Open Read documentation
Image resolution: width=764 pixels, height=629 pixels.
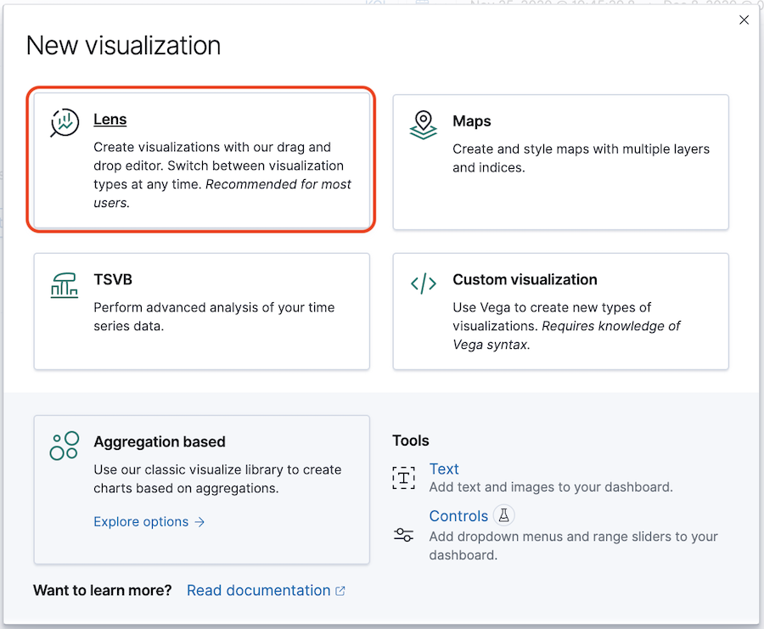(x=258, y=590)
